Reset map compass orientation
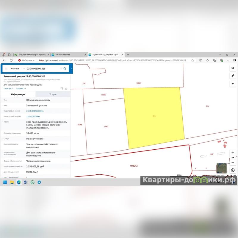The width and height of the screenshot is (238, 238). pos(233,170)
